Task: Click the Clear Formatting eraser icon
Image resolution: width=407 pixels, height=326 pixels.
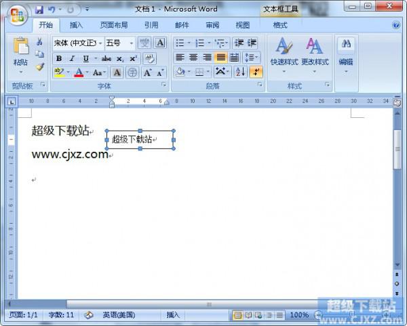Action: click(x=149, y=58)
